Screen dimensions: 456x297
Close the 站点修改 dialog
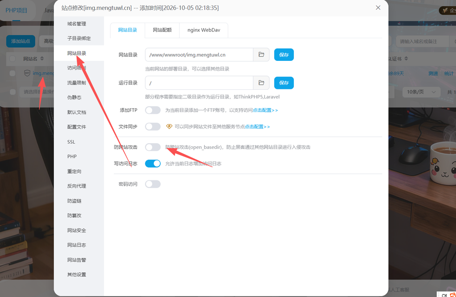[378, 8]
